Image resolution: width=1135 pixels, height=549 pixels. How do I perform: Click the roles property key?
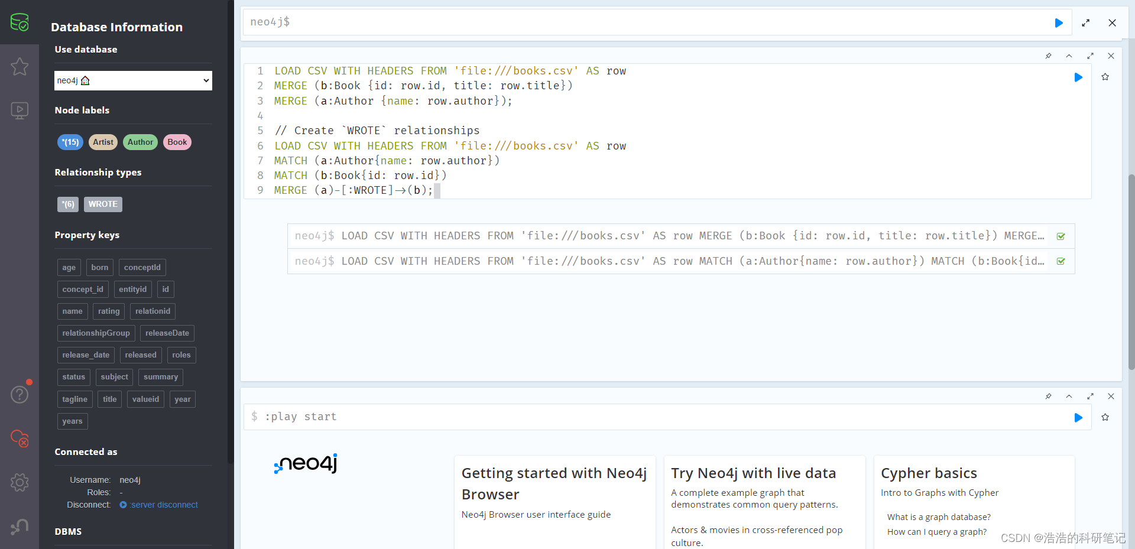181,355
